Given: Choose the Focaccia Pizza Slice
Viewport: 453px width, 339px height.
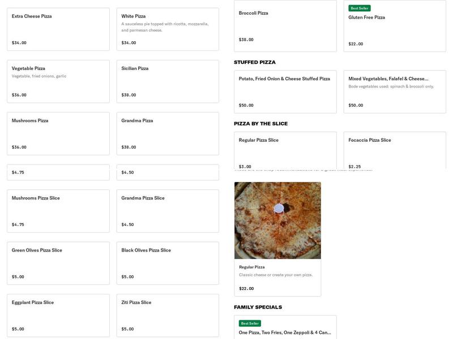Looking at the screenshot, I should point(394,147).
